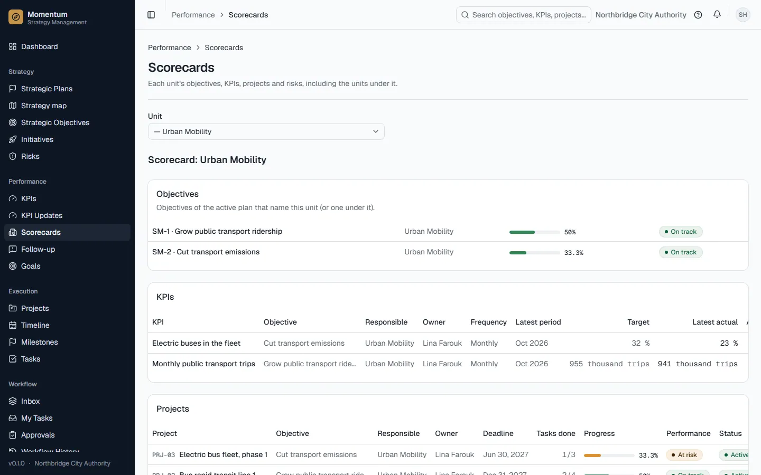Screen dimensions: 761x475
Task: Click the search objectives, KPIs, projects field
Action: point(524,15)
